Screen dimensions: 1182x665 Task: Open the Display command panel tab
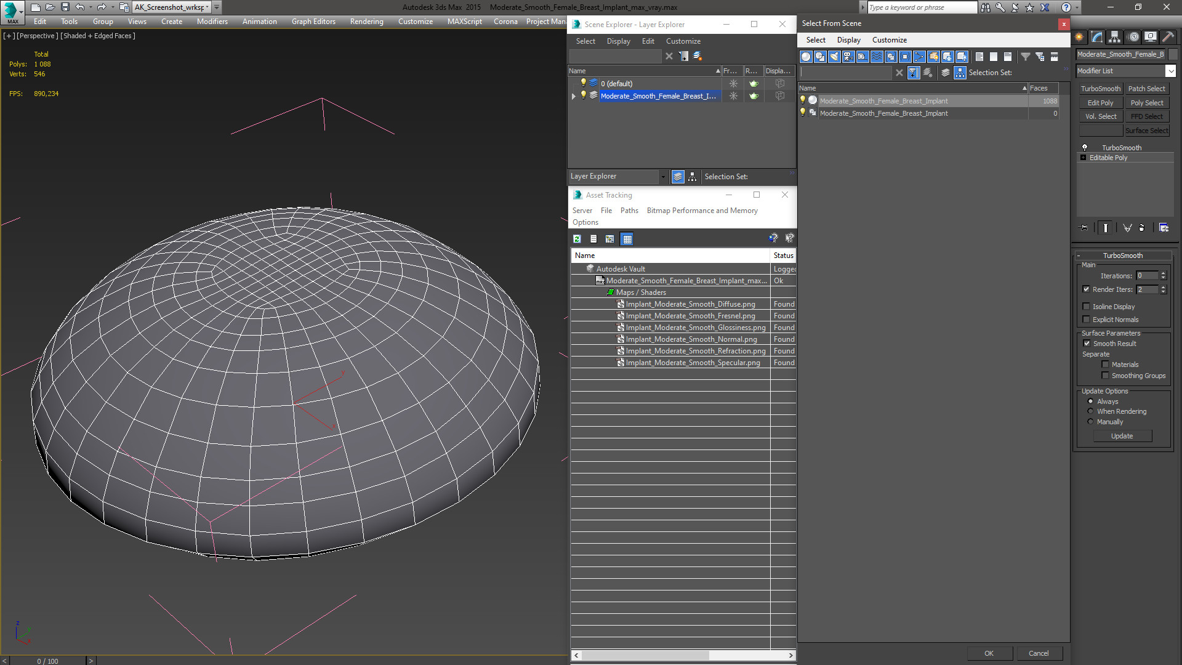coord(1151,38)
